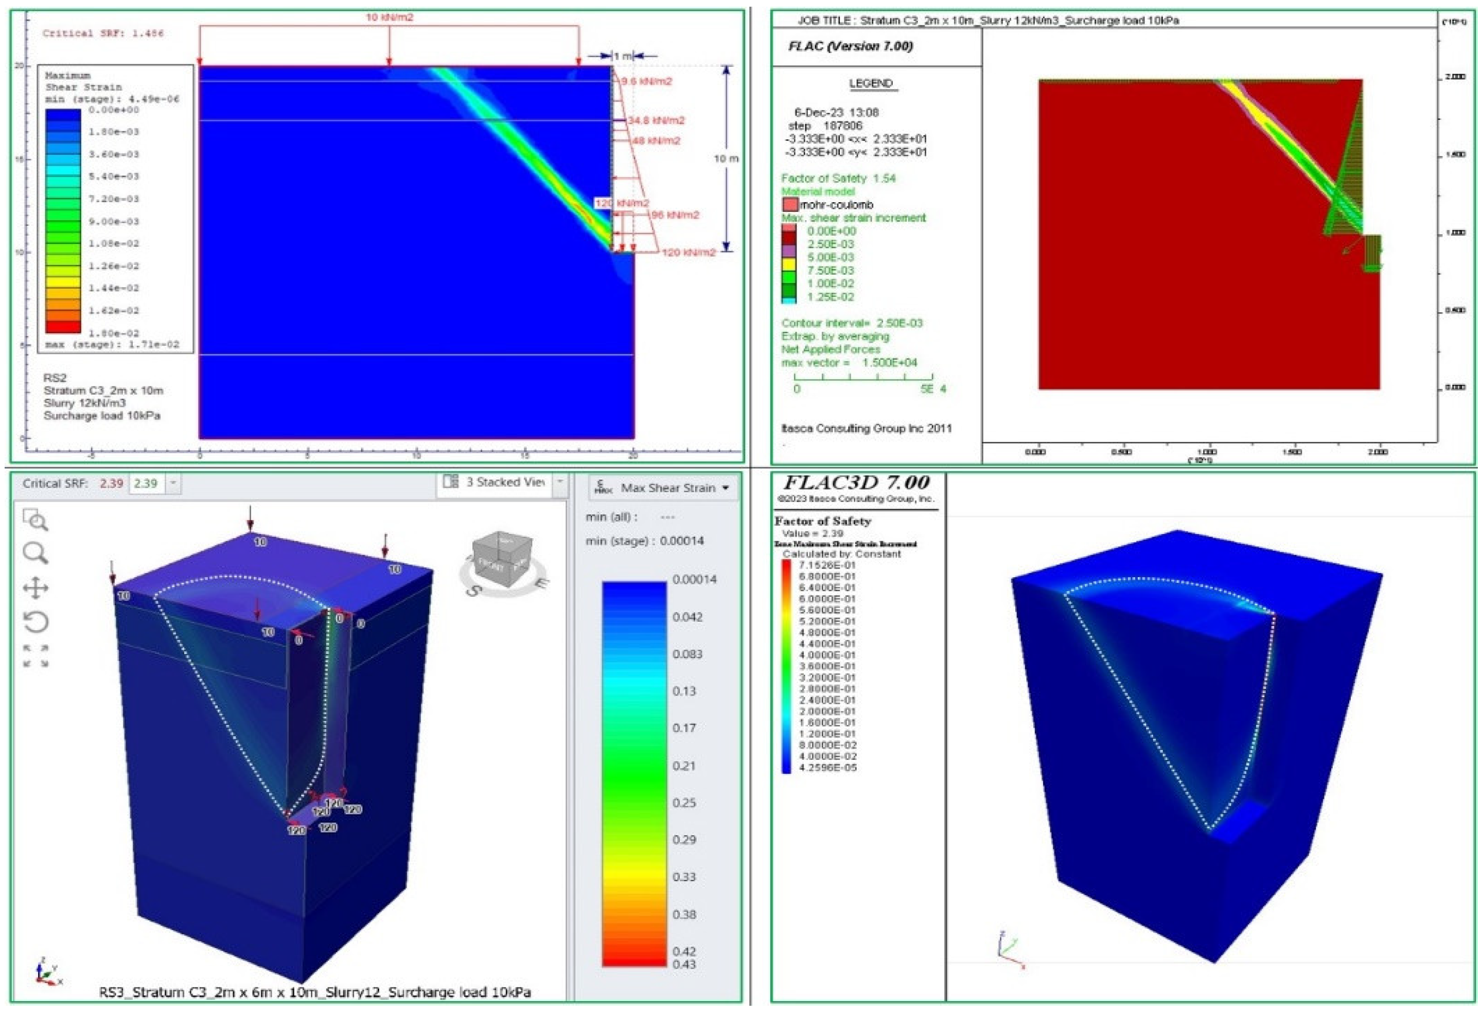
Task: Click the RS3 Max Shear Strain color bar
Action: (x=634, y=773)
